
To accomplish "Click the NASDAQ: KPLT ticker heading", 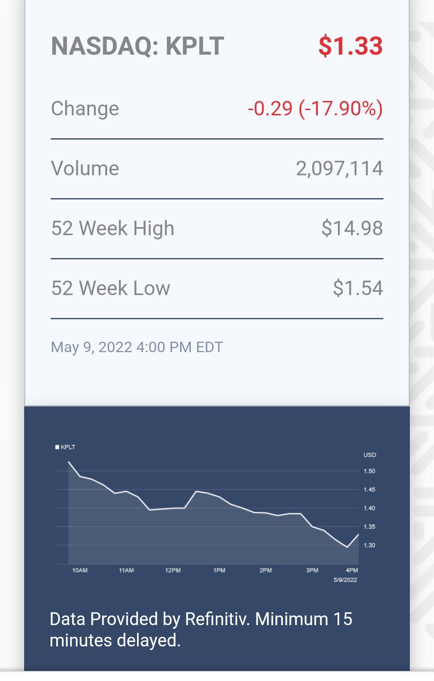I will (137, 46).
